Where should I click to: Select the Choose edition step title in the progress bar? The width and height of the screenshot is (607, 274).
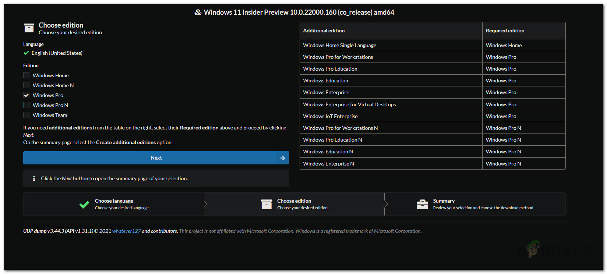(x=294, y=201)
